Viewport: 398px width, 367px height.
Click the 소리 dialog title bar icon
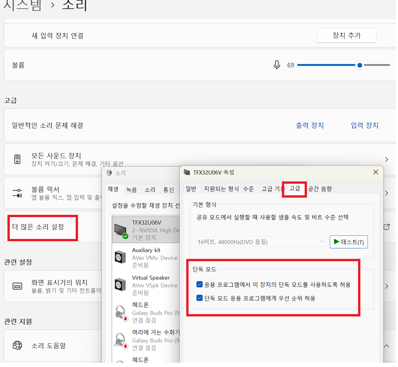click(110, 174)
